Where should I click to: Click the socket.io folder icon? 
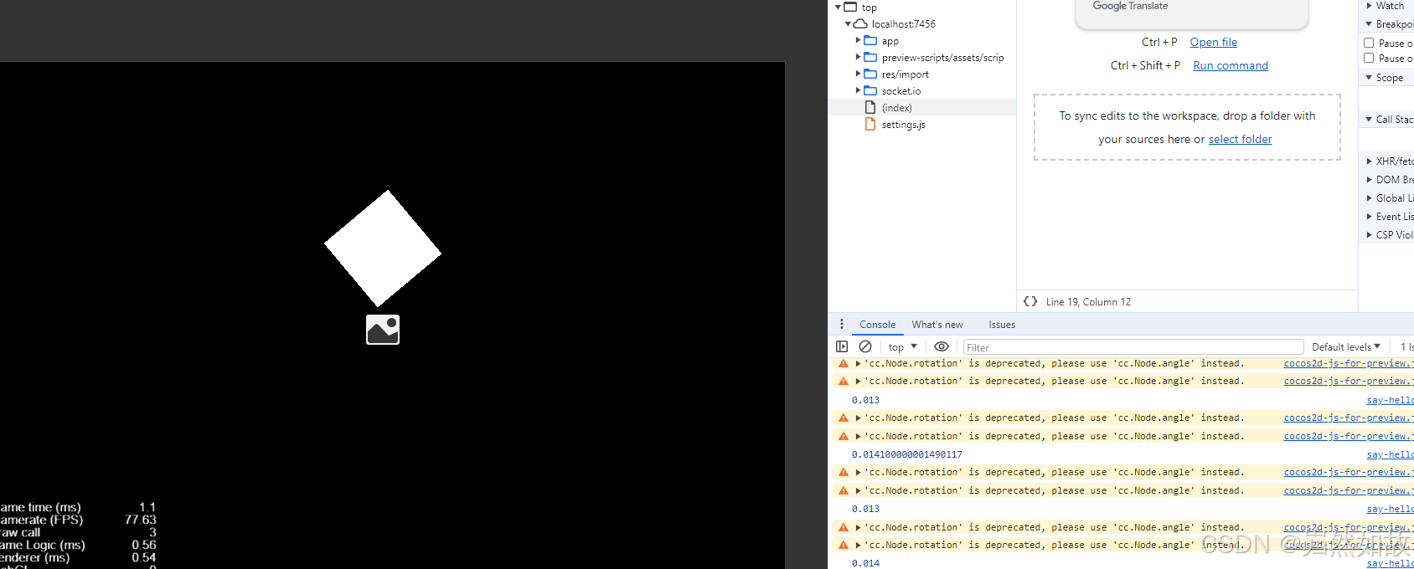tap(870, 90)
